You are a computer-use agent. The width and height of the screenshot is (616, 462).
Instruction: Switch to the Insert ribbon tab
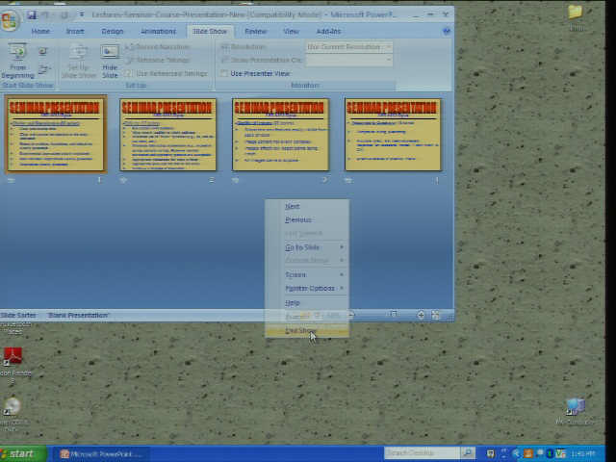[75, 32]
